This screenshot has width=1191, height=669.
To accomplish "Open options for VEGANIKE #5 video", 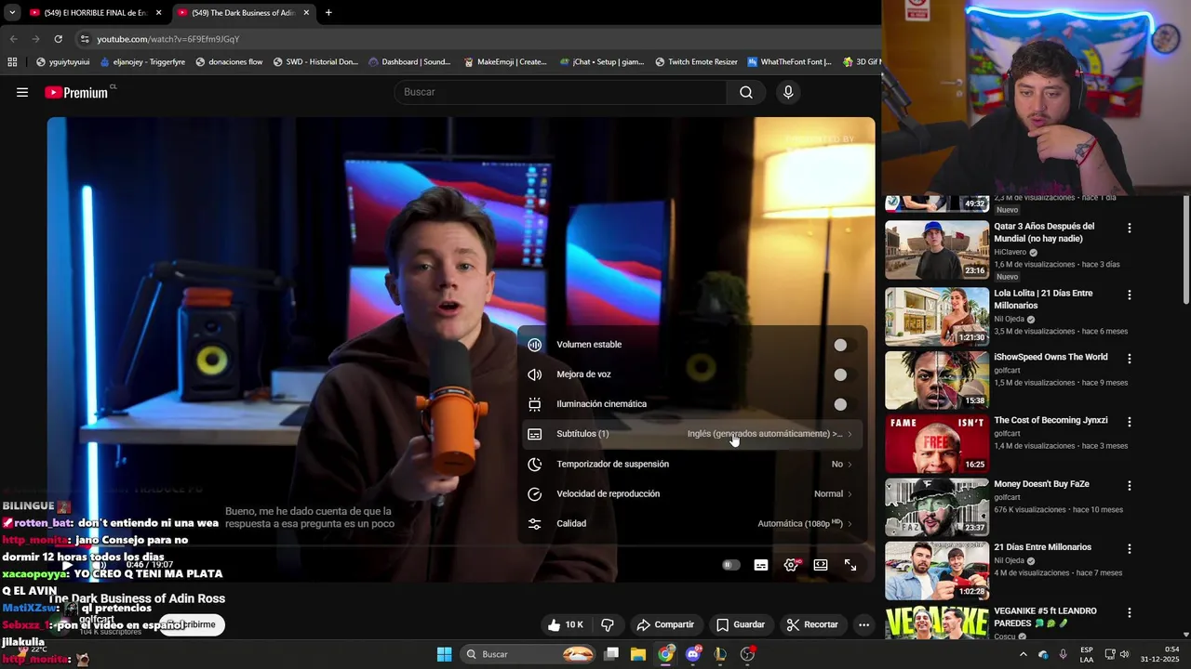I will point(1130,612).
